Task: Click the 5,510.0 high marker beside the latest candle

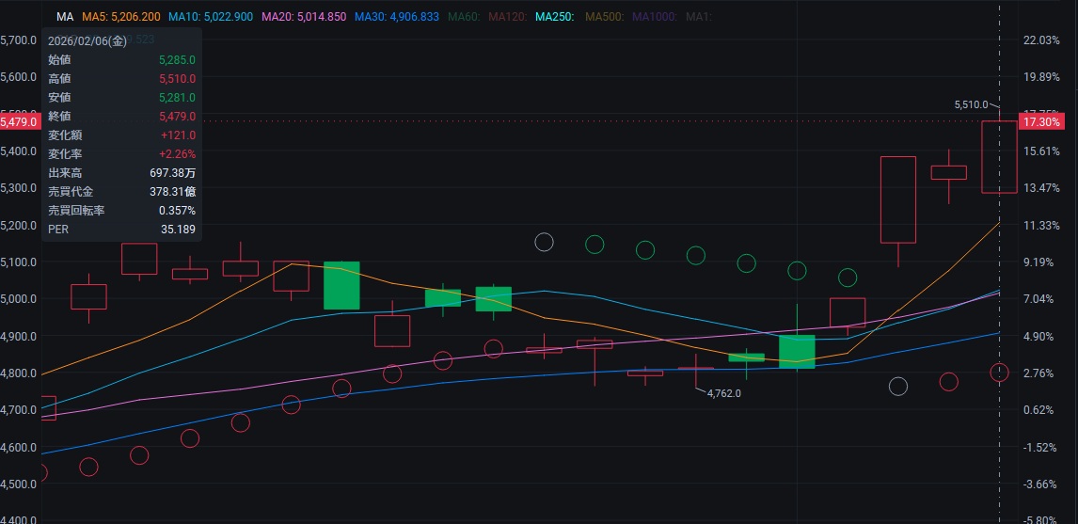Action: 971,104
